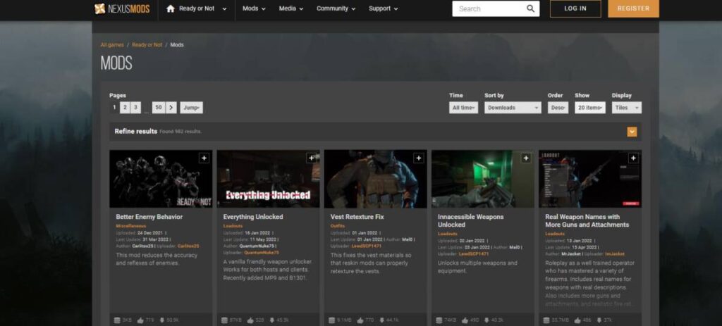Screen dimensions: 722x326
Task: Open the Better Enemy Behavior mod title
Action: [149, 217]
